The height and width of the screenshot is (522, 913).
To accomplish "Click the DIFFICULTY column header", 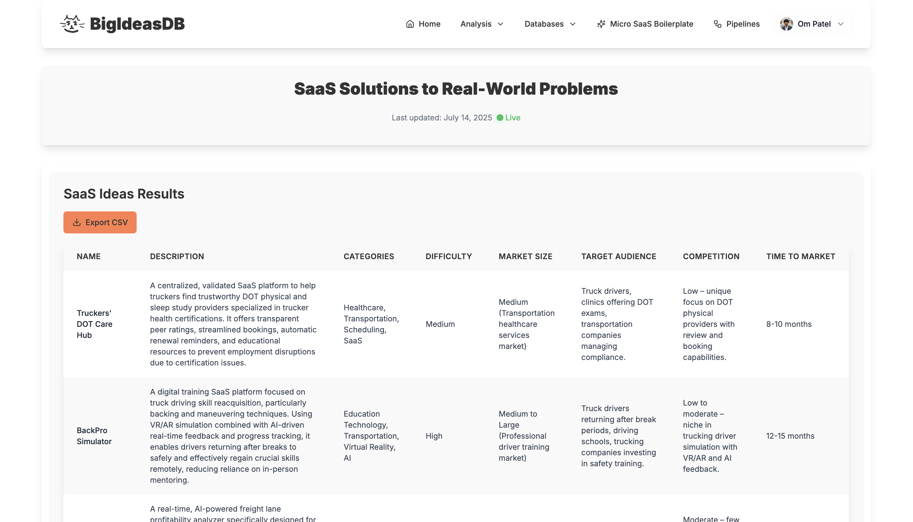I will tap(449, 256).
